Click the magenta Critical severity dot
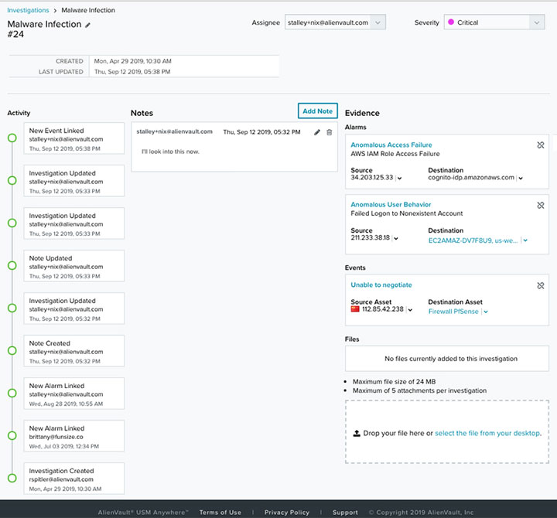The image size is (557, 518). click(451, 22)
